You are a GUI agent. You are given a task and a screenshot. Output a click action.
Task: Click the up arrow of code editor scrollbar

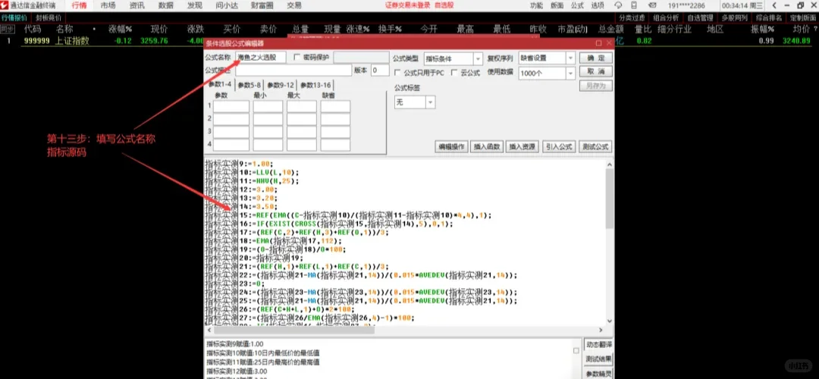(609, 164)
